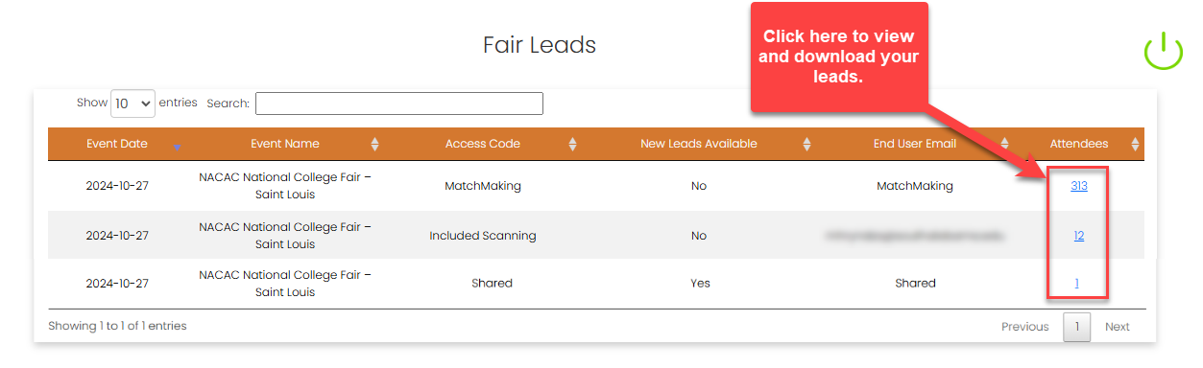Go to the Previous page
This screenshot has height=368, width=1203.
point(1025,327)
